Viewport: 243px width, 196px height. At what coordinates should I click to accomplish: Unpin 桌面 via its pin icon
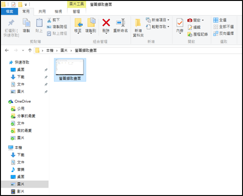pyautogui.click(x=46, y=70)
